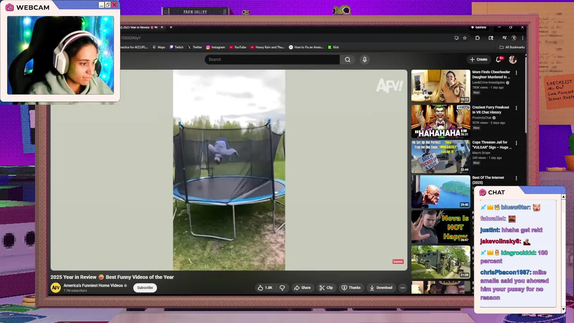Open How to Fix an Anxio... bookmark
This screenshot has width=574, height=323.
[306, 47]
